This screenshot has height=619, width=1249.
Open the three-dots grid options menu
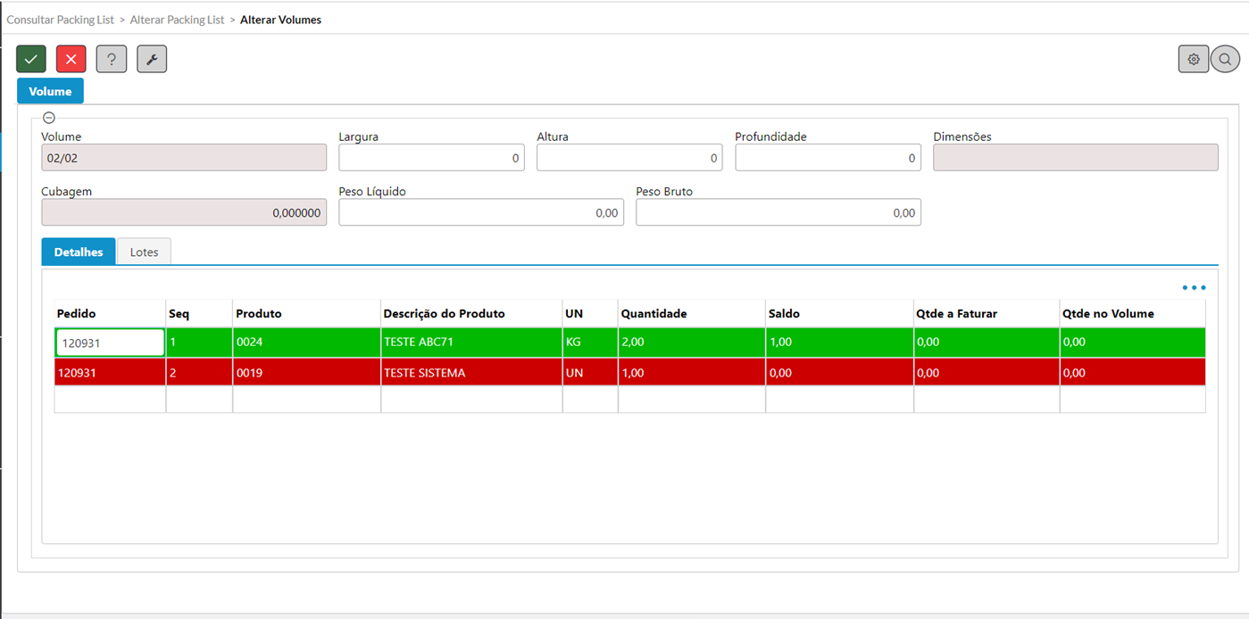pos(1194,288)
